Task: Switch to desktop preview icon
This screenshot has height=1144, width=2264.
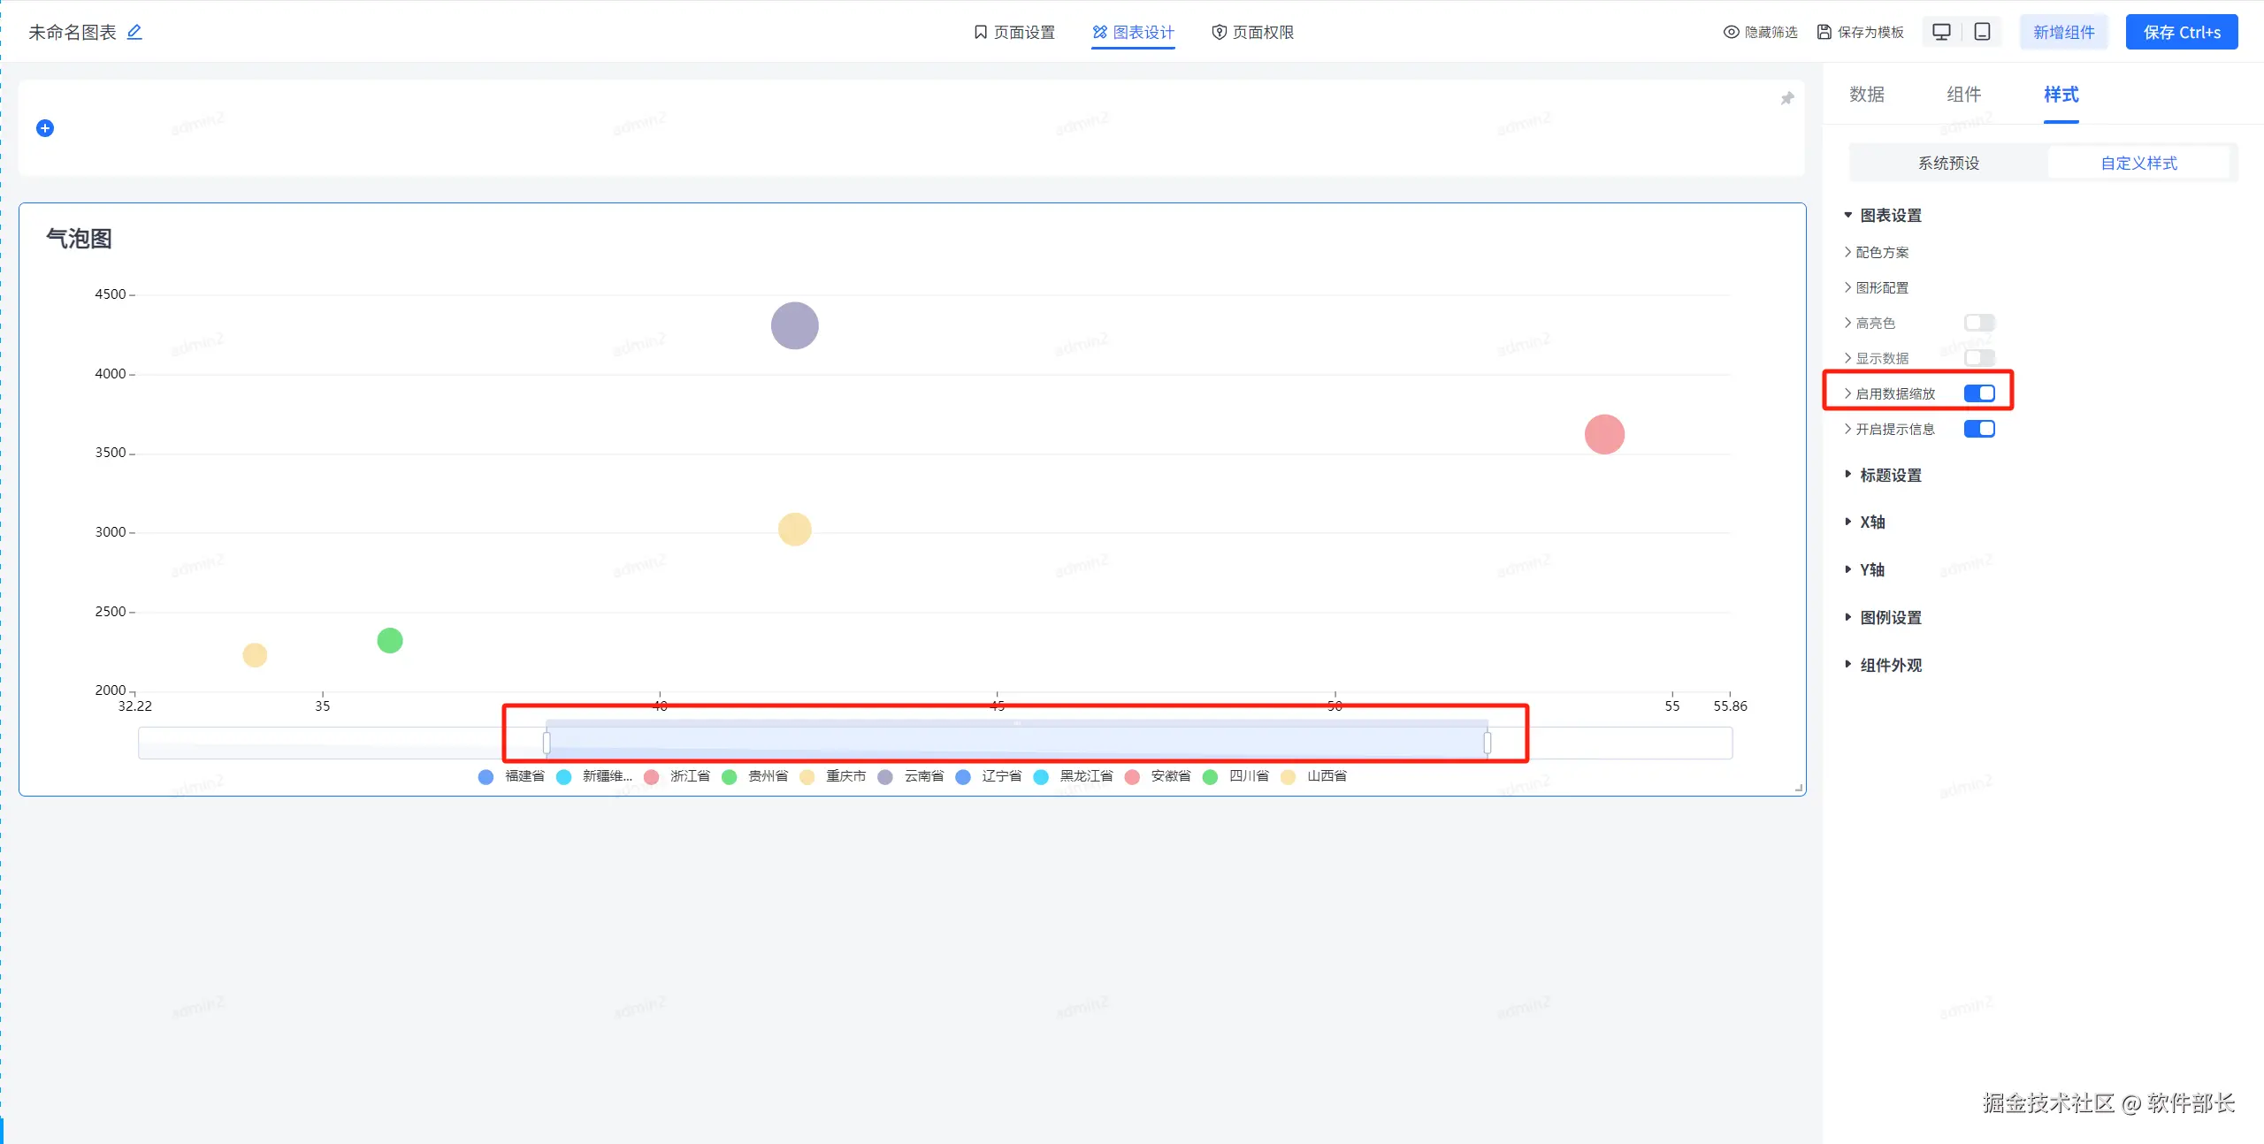Action: pyautogui.click(x=1941, y=32)
